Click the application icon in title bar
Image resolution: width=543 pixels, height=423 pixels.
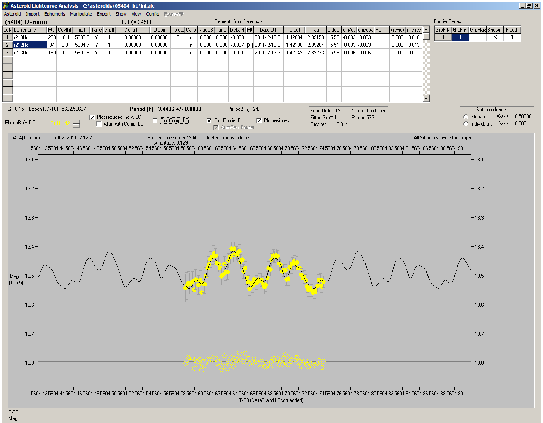click(5, 5)
